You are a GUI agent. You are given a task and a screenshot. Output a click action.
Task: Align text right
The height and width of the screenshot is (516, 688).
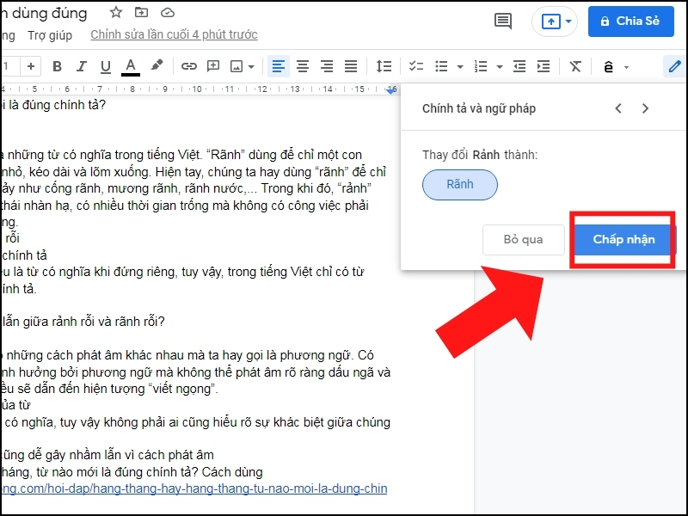click(327, 67)
